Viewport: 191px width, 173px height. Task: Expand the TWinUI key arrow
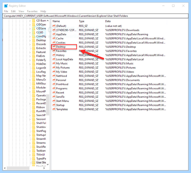(x=30, y=155)
